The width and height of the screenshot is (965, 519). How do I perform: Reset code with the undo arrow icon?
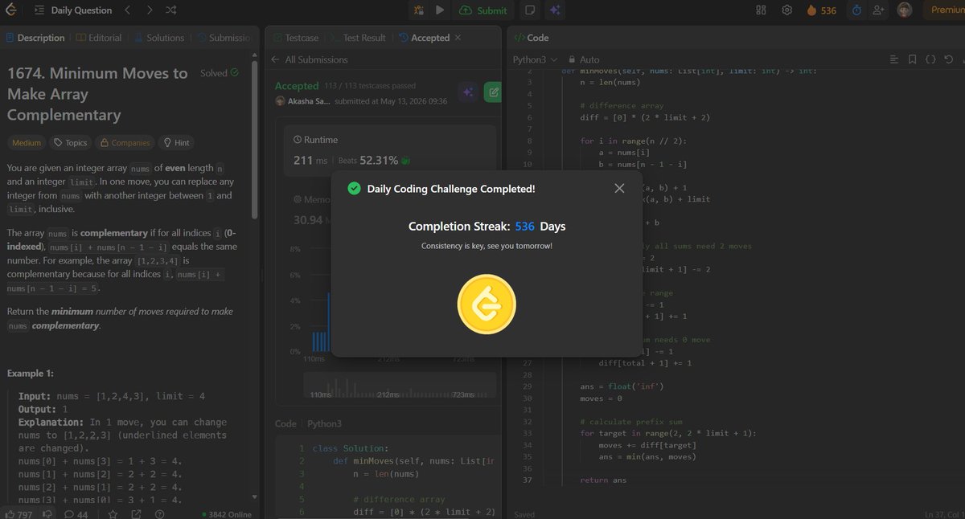pyautogui.click(x=950, y=59)
